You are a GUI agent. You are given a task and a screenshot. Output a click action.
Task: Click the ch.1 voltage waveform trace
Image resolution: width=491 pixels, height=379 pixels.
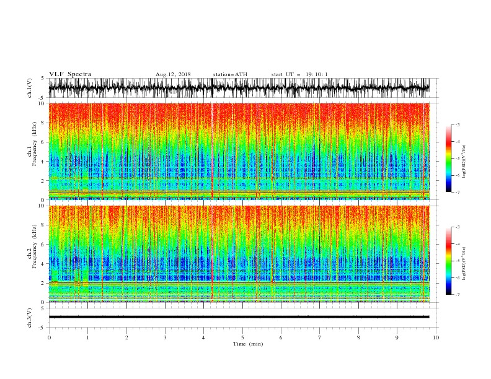point(239,88)
